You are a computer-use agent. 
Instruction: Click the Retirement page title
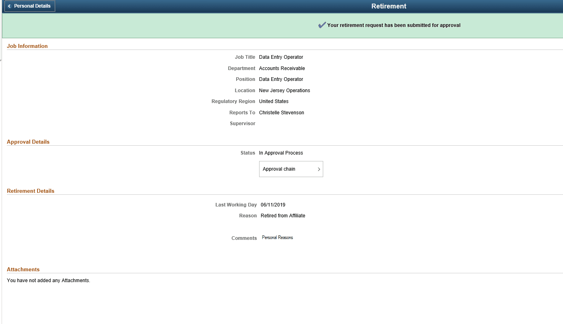(389, 6)
